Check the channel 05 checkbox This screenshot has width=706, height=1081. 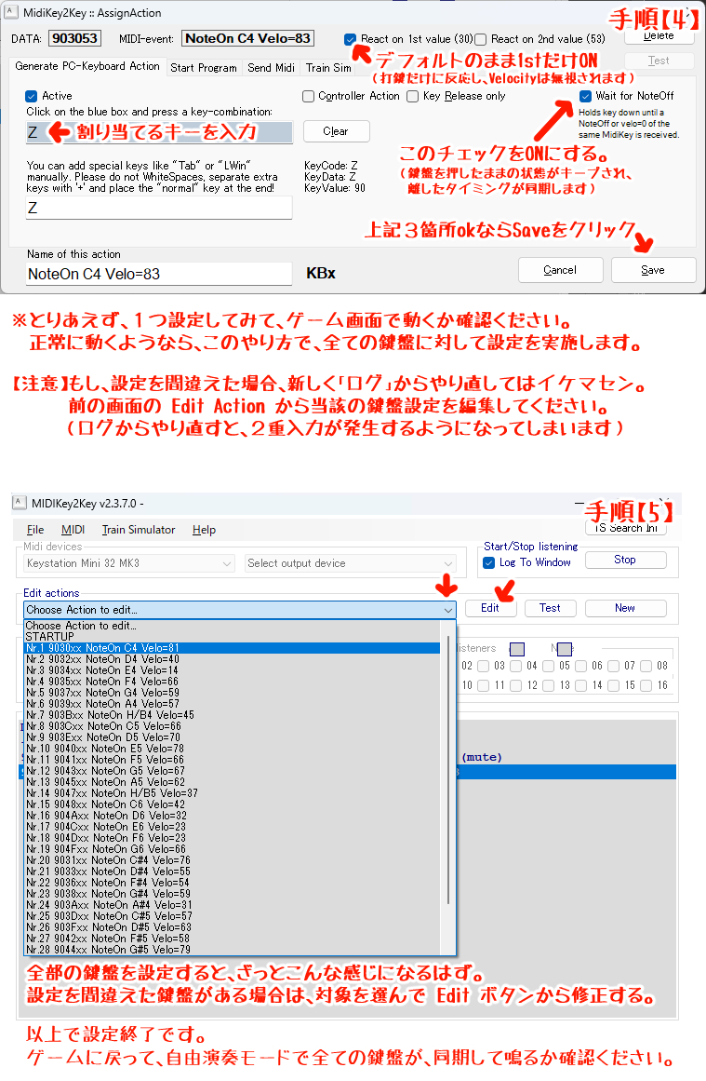pos(548,666)
